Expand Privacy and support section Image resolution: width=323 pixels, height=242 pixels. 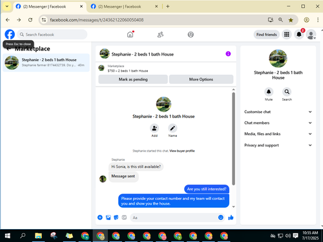[x=278, y=145]
